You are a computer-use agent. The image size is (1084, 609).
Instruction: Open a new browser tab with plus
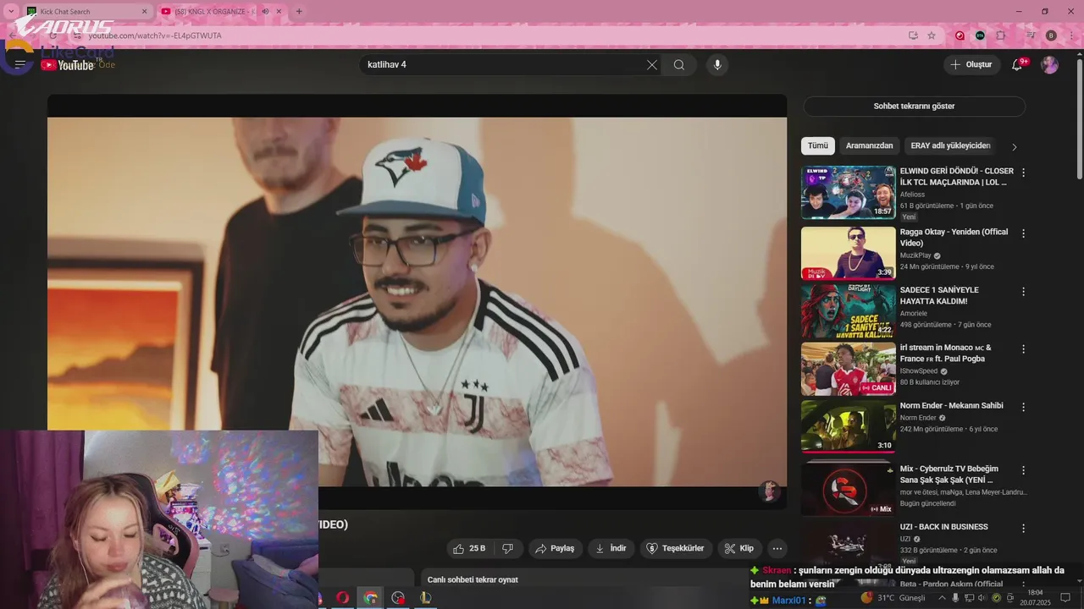tap(298, 12)
